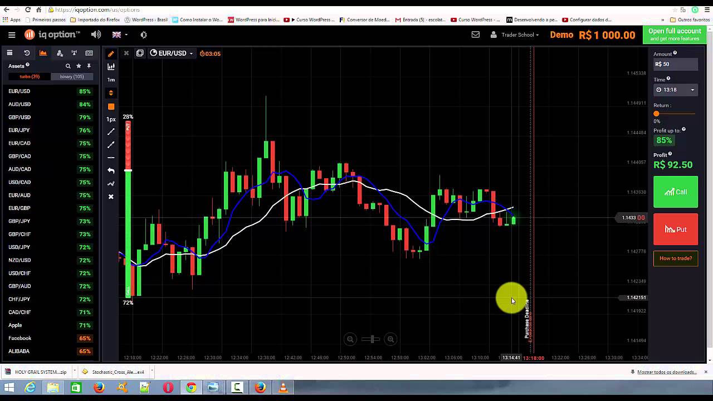Open the chart type candlestick icon

[x=111, y=66]
